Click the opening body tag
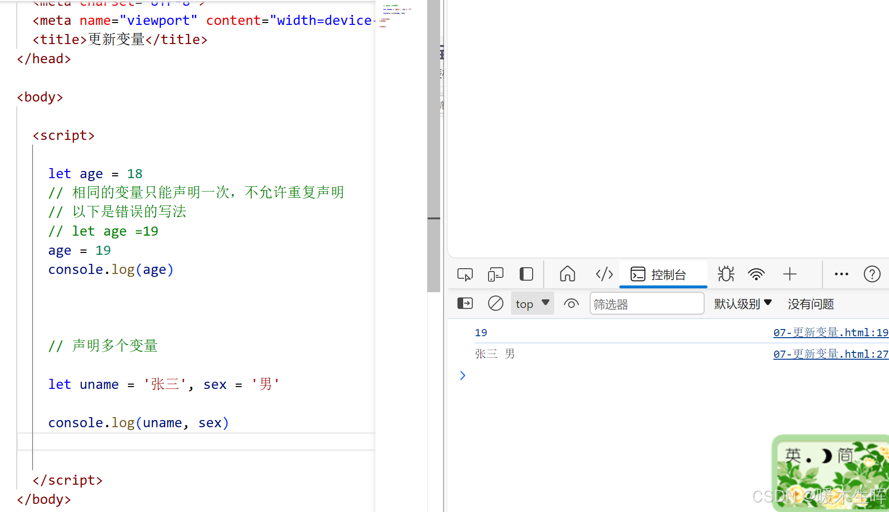The image size is (889, 512). pyautogui.click(x=40, y=97)
